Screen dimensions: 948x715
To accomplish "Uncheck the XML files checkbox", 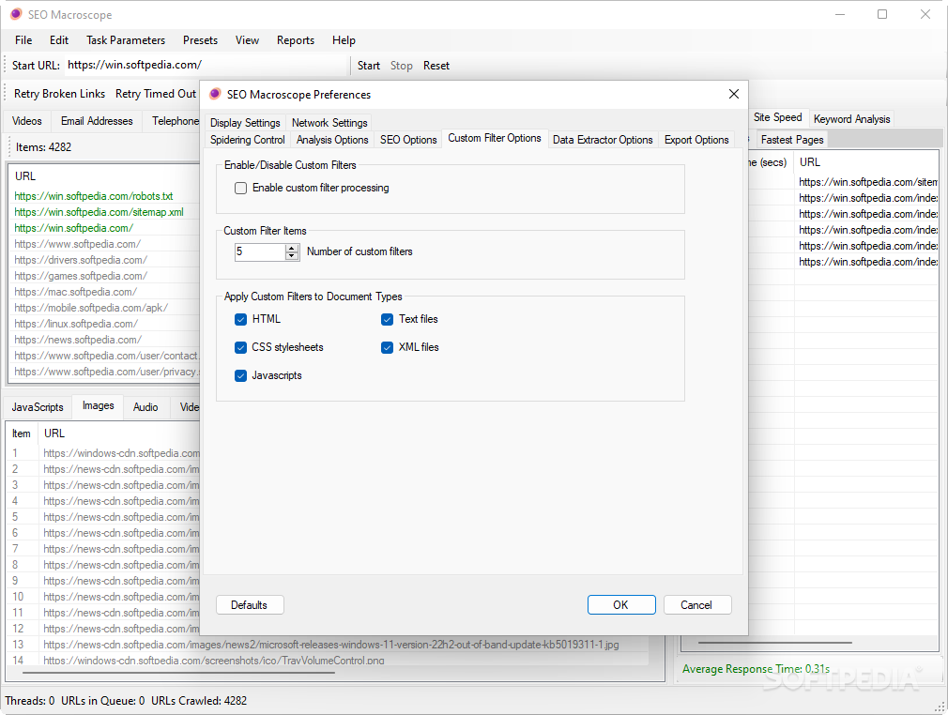I will (387, 347).
